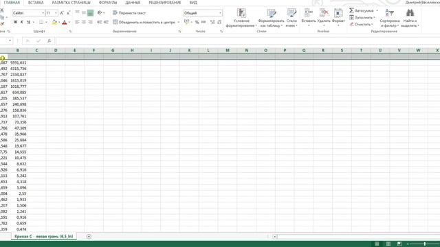Adjust the zoom slider in status bar

[x=425, y=244]
